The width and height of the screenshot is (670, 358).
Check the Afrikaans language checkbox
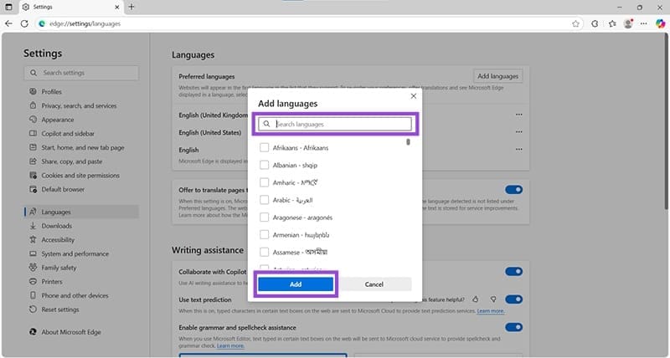point(265,147)
